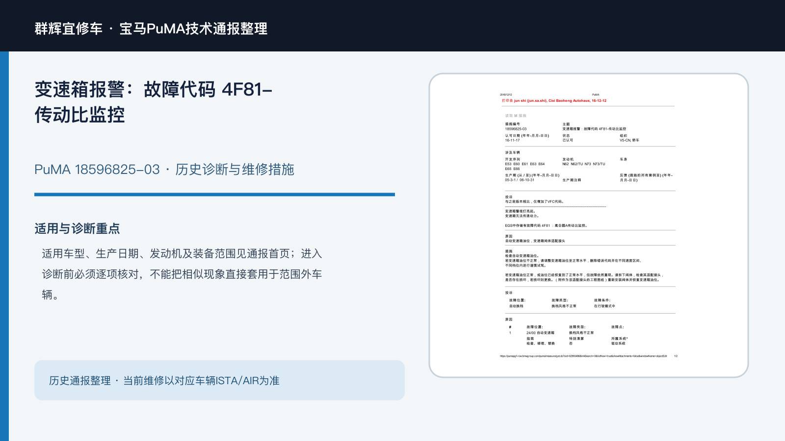785x441 pixels.
Task: Click the blue vertical accent bar on left edge
Action: [4, 246]
